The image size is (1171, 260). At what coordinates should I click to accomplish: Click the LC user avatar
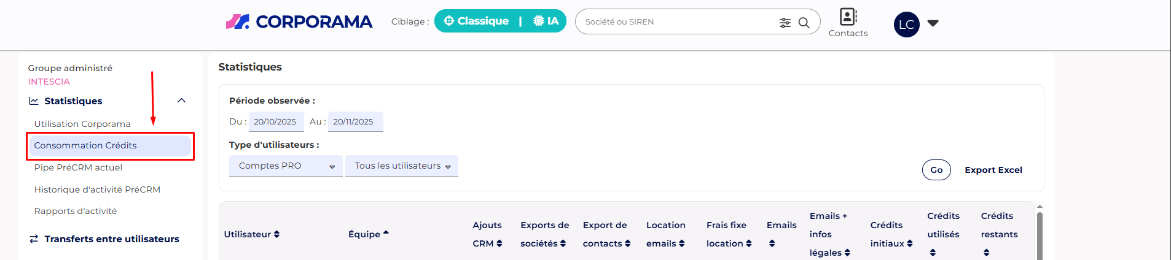point(906,25)
